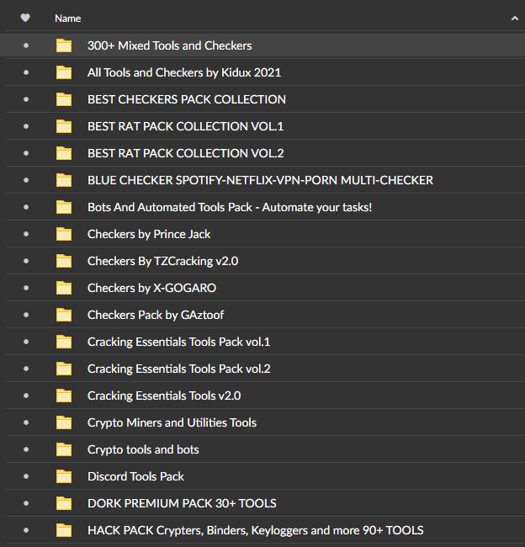Click folder icon for Crypto Miners and Utilities Tools

point(64,422)
